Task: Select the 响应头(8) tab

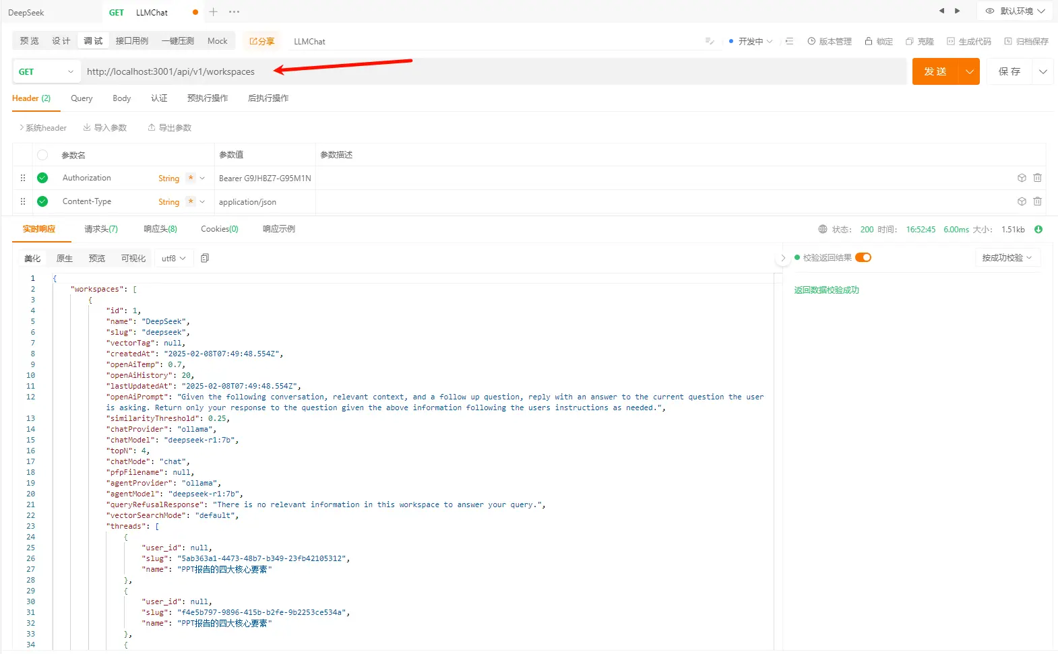Action: 160,229
